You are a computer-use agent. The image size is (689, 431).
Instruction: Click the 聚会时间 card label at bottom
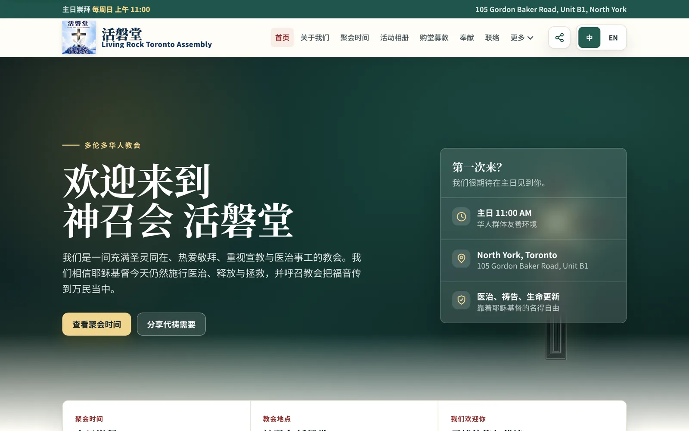(89, 419)
